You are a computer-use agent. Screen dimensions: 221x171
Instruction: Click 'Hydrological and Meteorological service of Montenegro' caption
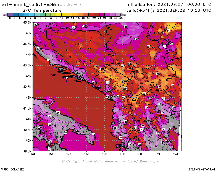coord(110,161)
